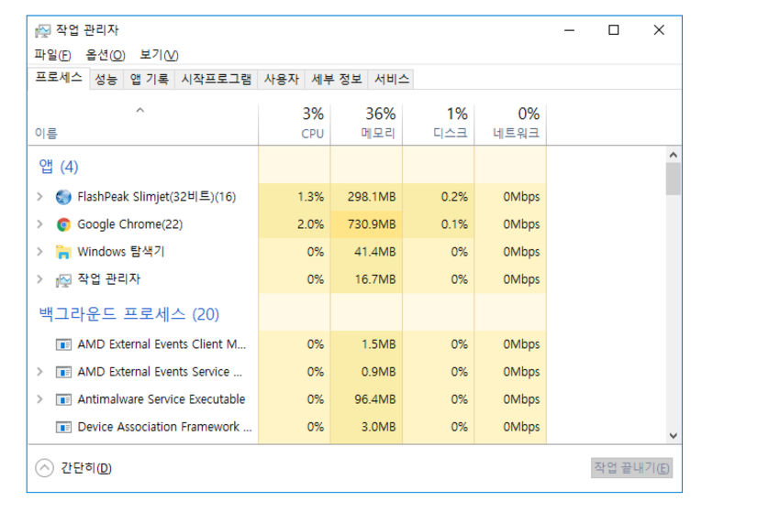The image size is (780, 512).
Task: Click the FlashPeak Slimjet browser icon
Action: pos(63,197)
